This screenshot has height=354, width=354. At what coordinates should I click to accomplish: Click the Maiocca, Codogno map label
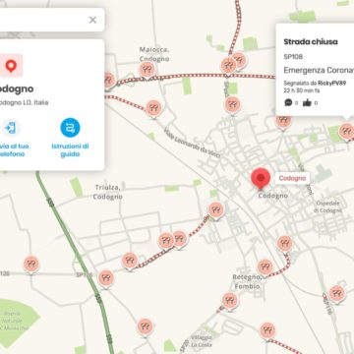154,54
